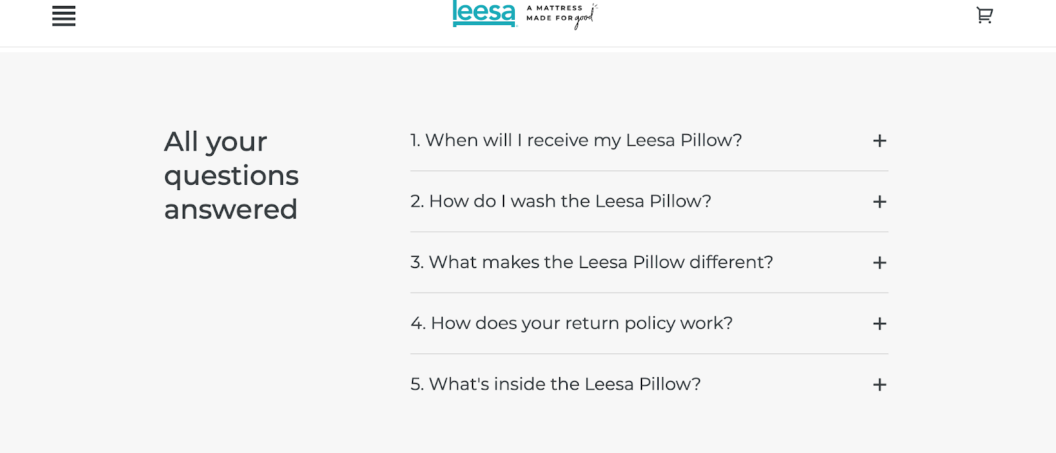Click the plus icon next to question 2
Viewport: 1056px width, 453px height.
click(879, 202)
